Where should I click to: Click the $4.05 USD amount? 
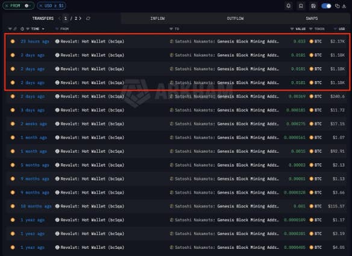click(x=339, y=248)
